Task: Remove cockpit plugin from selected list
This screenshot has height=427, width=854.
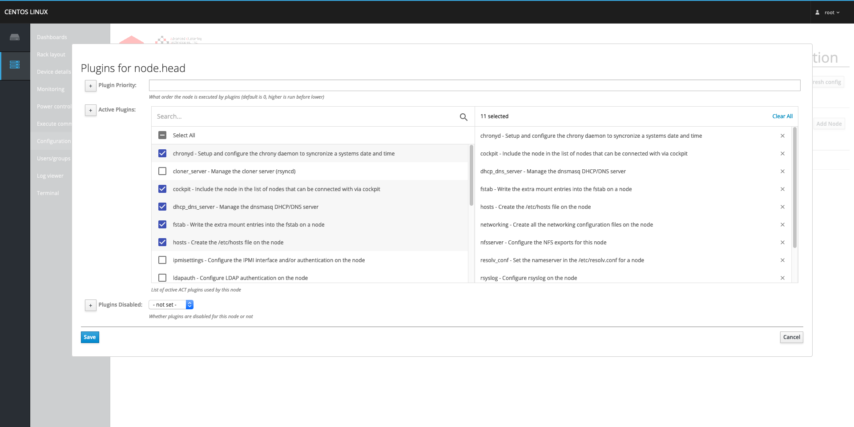Action: (x=782, y=154)
